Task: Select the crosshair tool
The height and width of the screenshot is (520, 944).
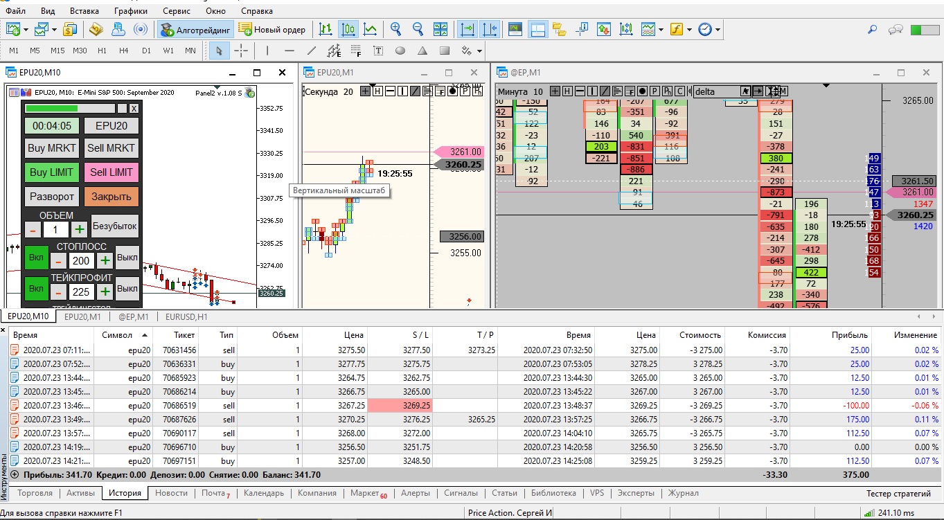Action: tap(241, 51)
